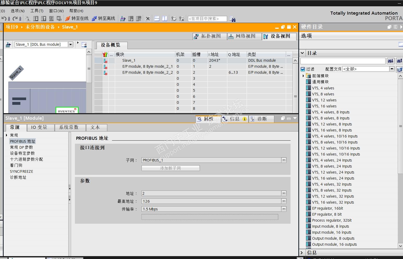This screenshot has width=403, height=259.
Task: Click the 添加新子网 button
Action: click(x=171, y=168)
